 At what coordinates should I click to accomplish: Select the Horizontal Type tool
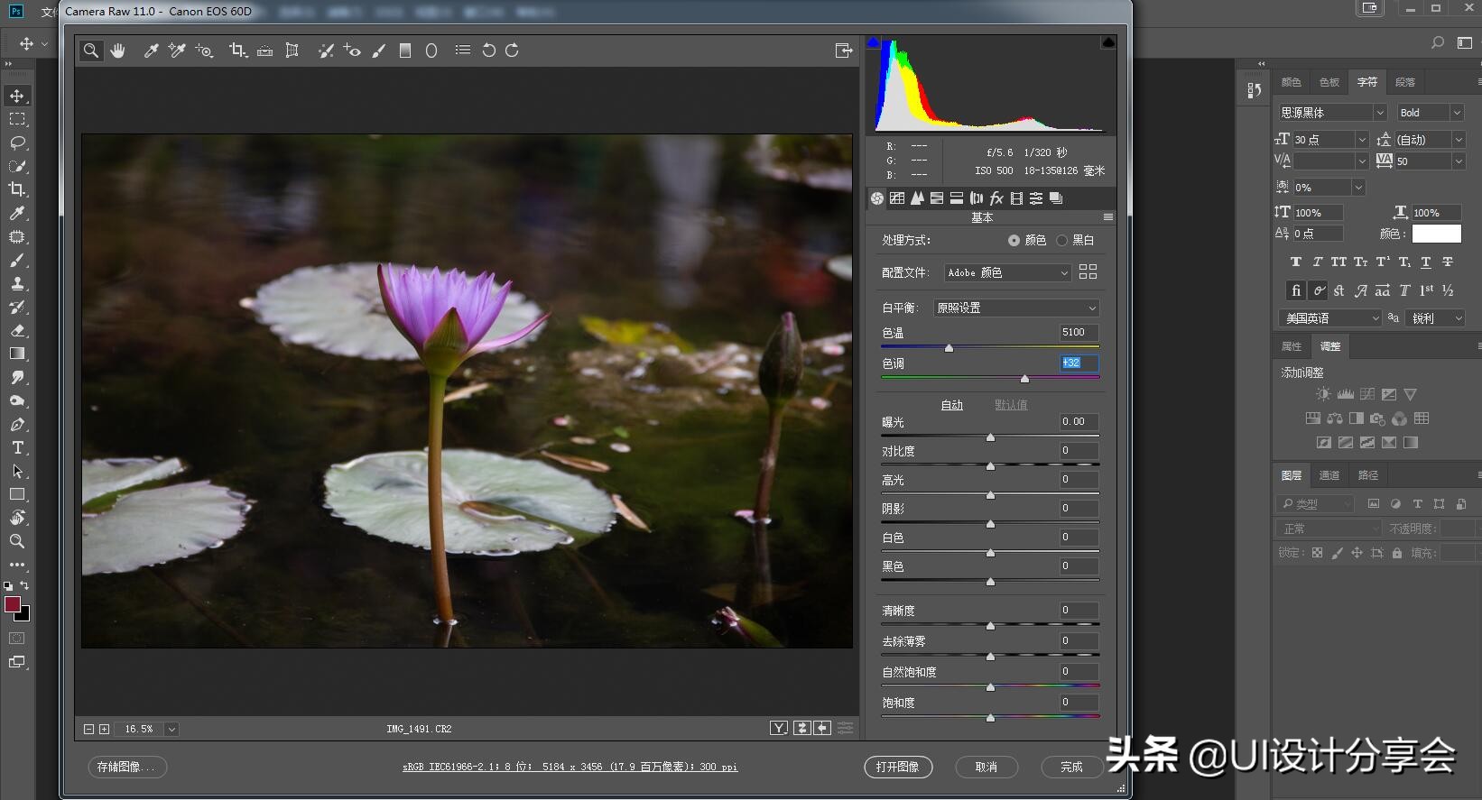point(17,447)
